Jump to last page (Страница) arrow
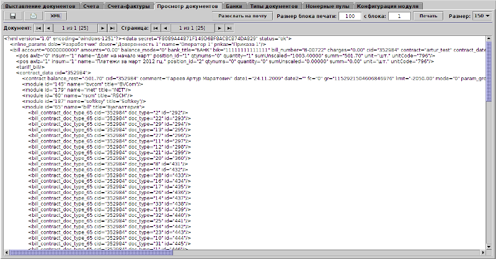This screenshot has height=259, width=496. [230, 29]
